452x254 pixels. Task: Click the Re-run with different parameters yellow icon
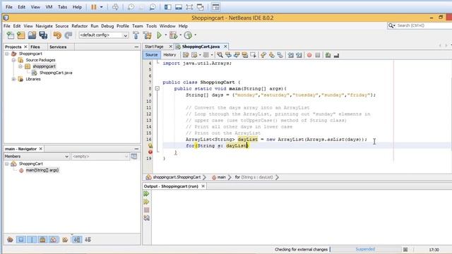(x=146, y=202)
